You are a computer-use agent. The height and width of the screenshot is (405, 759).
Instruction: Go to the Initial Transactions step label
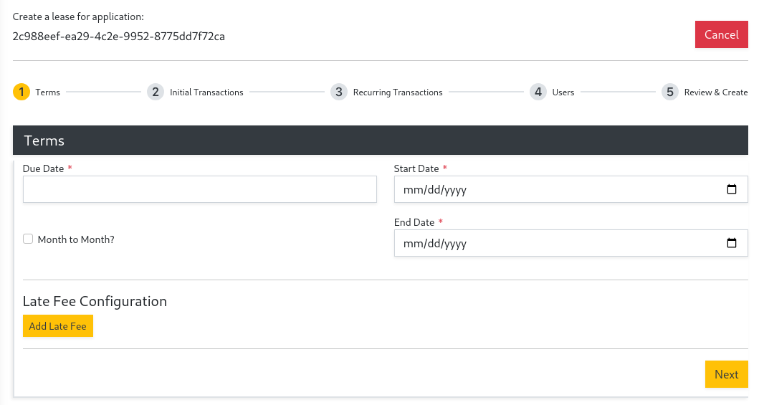tap(206, 92)
